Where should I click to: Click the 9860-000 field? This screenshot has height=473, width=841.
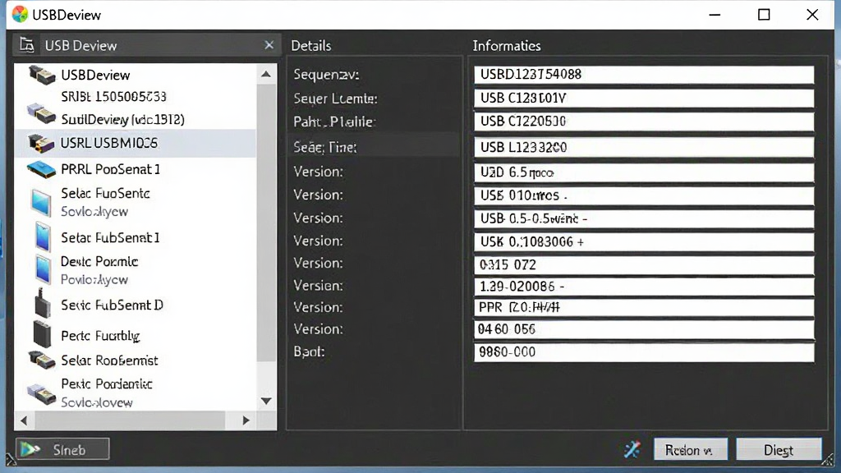click(644, 352)
